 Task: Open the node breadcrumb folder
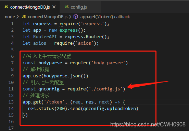point(10,17)
